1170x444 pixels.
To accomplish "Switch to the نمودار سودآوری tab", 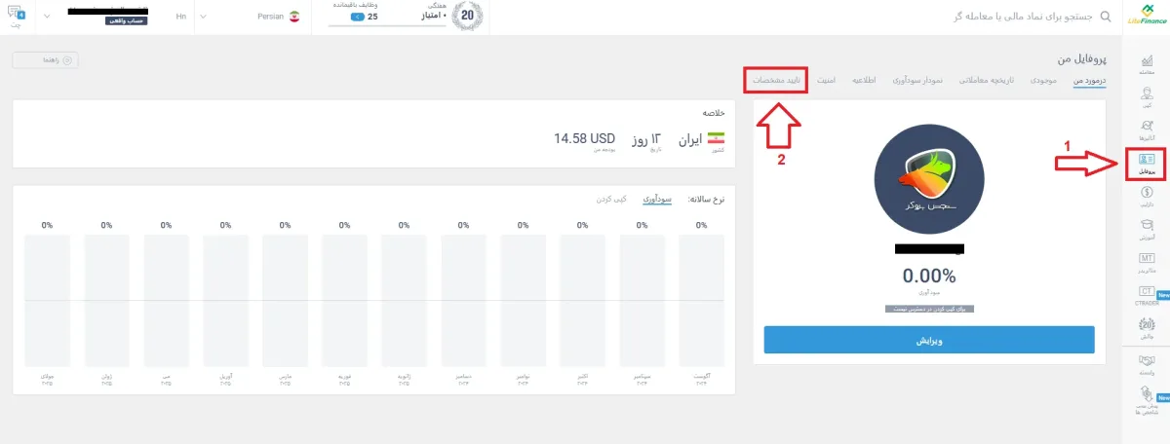I will click(x=916, y=79).
